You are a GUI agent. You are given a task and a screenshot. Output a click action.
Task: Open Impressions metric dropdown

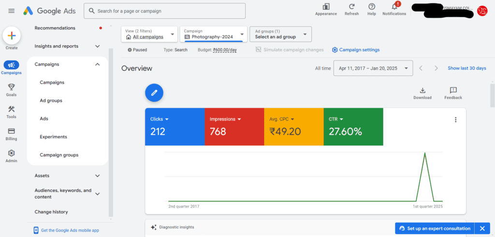pyautogui.click(x=225, y=119)
